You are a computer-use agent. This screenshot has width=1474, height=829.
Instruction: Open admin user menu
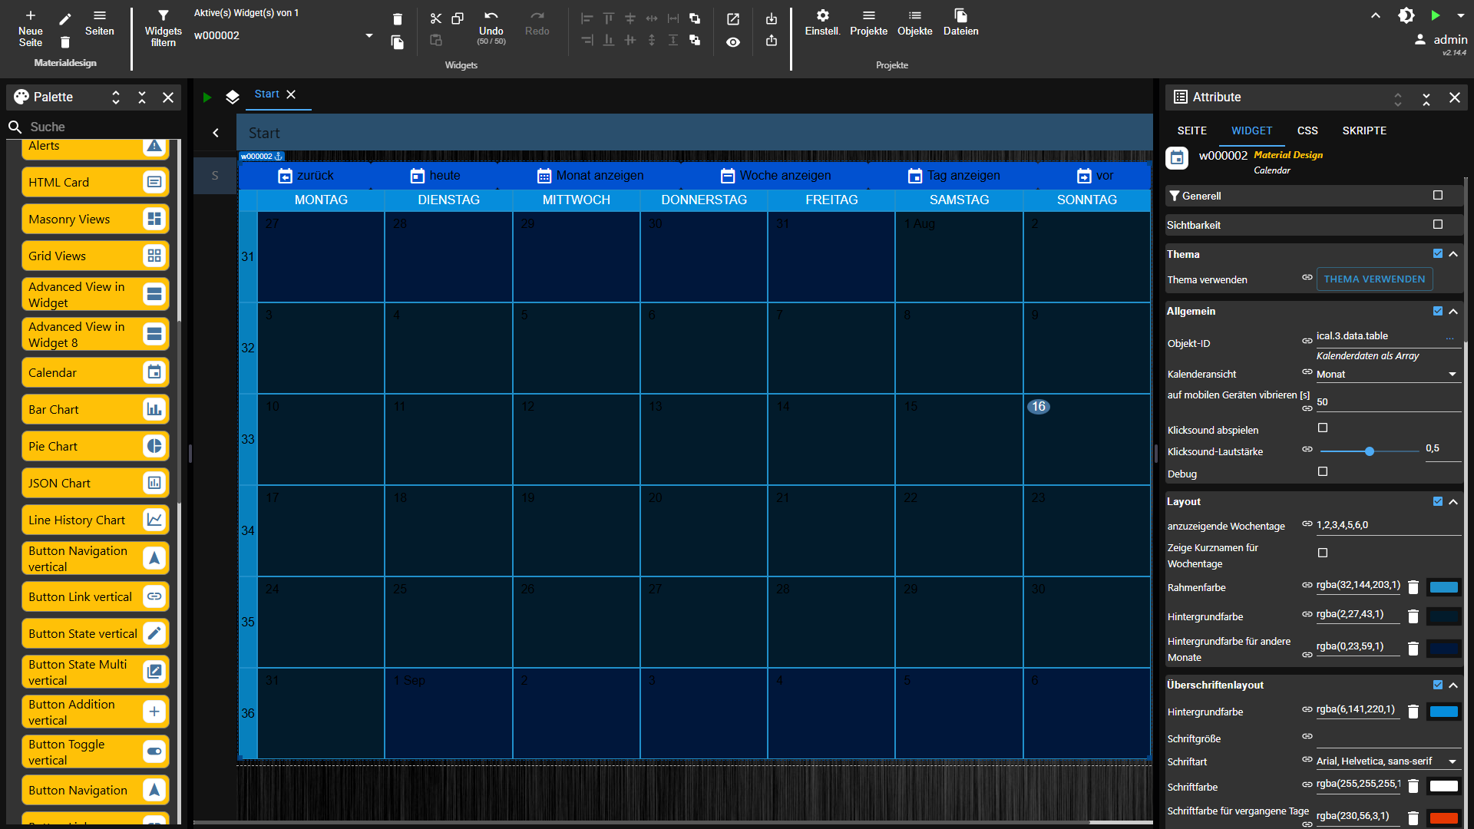(x=1441, y=40)
